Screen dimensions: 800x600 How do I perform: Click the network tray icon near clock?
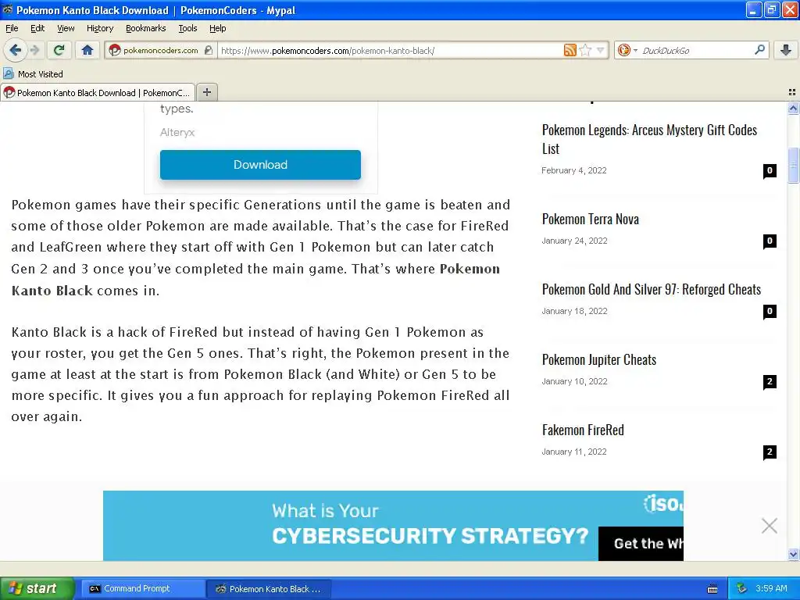coord(742,589)
